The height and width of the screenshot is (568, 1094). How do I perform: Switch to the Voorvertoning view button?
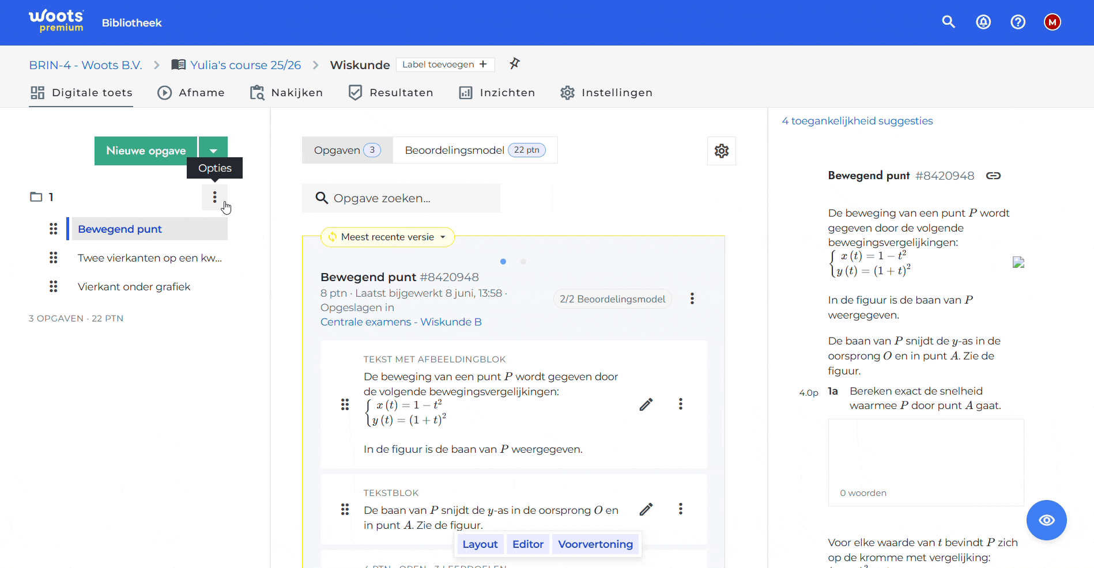595,544
